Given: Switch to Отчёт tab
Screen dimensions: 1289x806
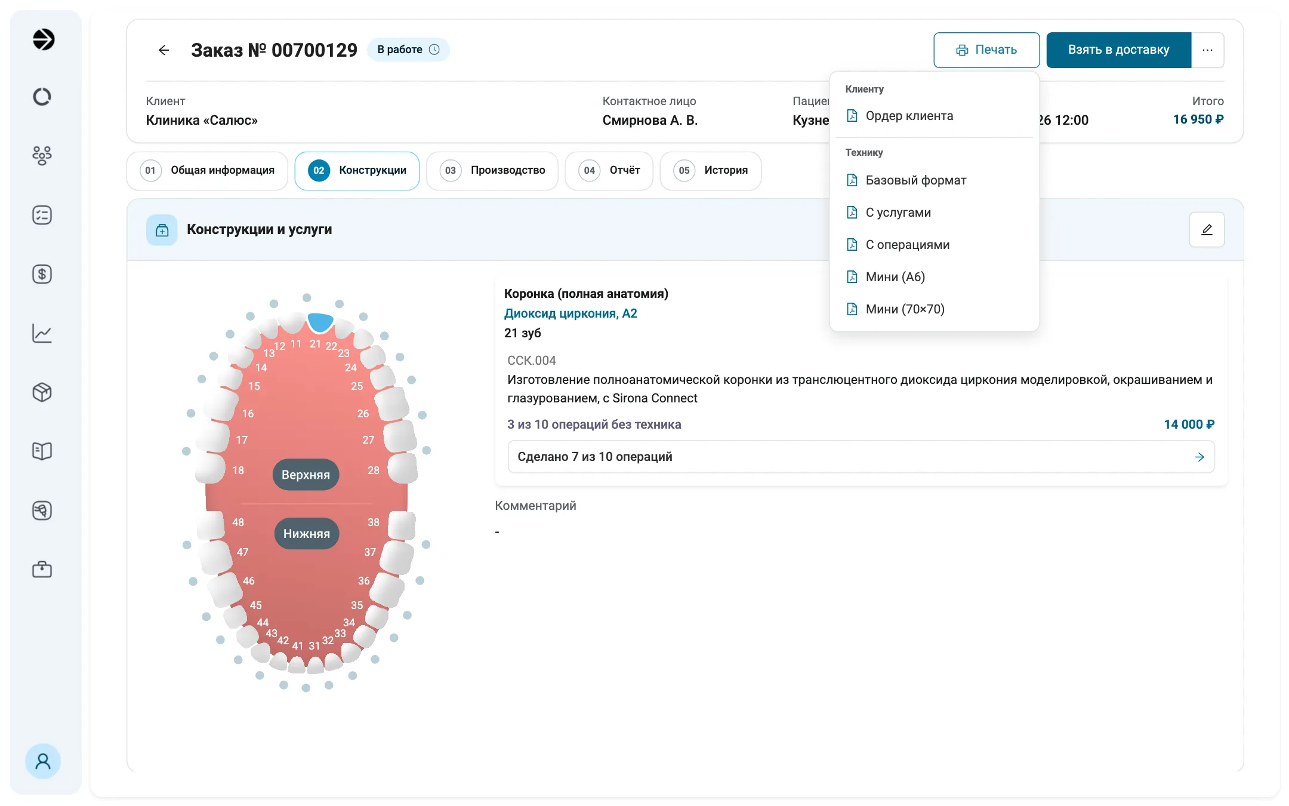Looking at the screenshot, I should tap(609, 171).
